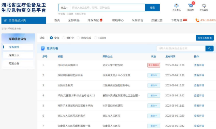Click the flame icon next to 维保专区
Viewport: 216px width, 129px height.
pyautogui.click(x=101, y=20)
